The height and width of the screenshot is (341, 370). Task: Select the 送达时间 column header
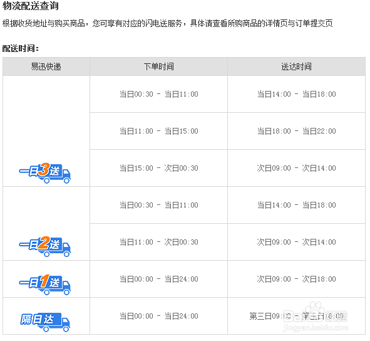coord(296,66)
